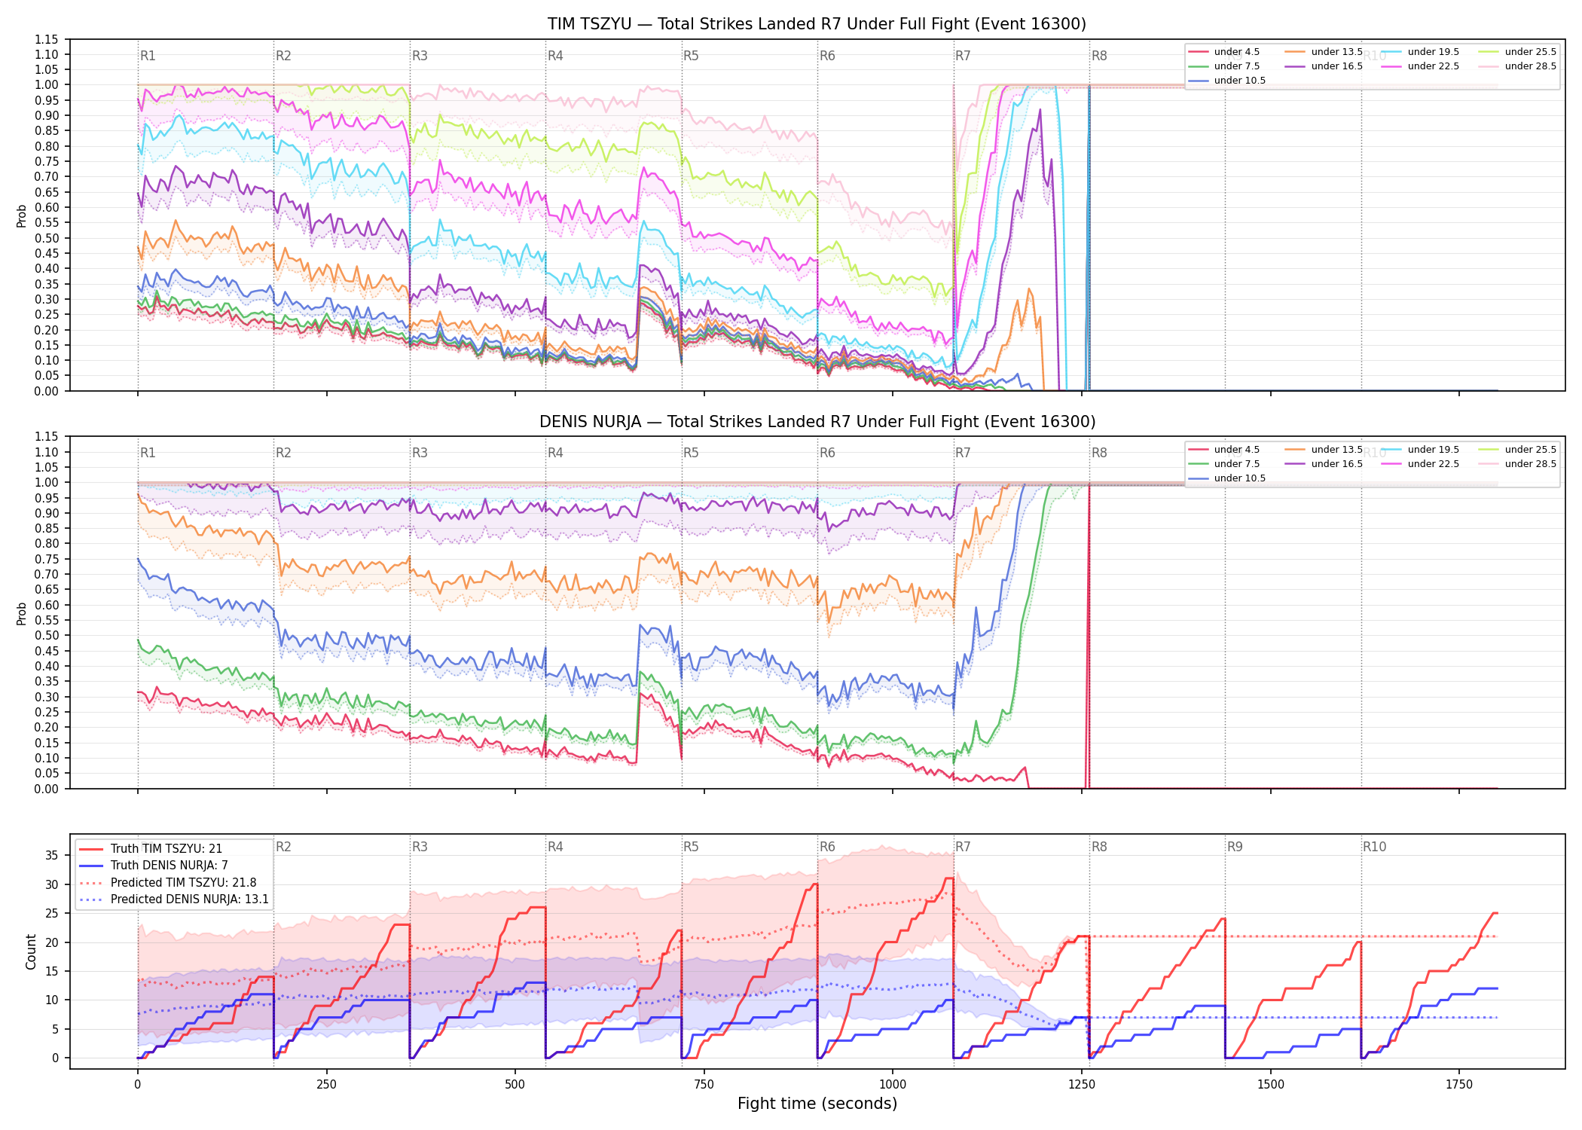Click the "1750" x-axis tick label
Image resolution: width=1582 pixels, height=1130 pixels.
1459,1085
